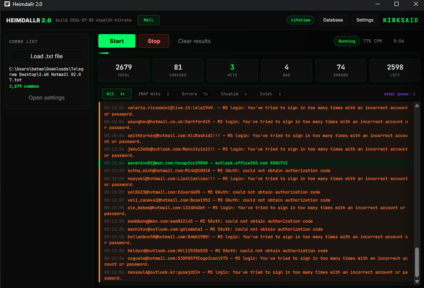Click scrollbar up arrow in log

417,106
